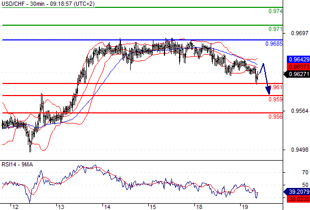Click the 0.9498 price axis value
Screen dimensions: 310x210
299,150
